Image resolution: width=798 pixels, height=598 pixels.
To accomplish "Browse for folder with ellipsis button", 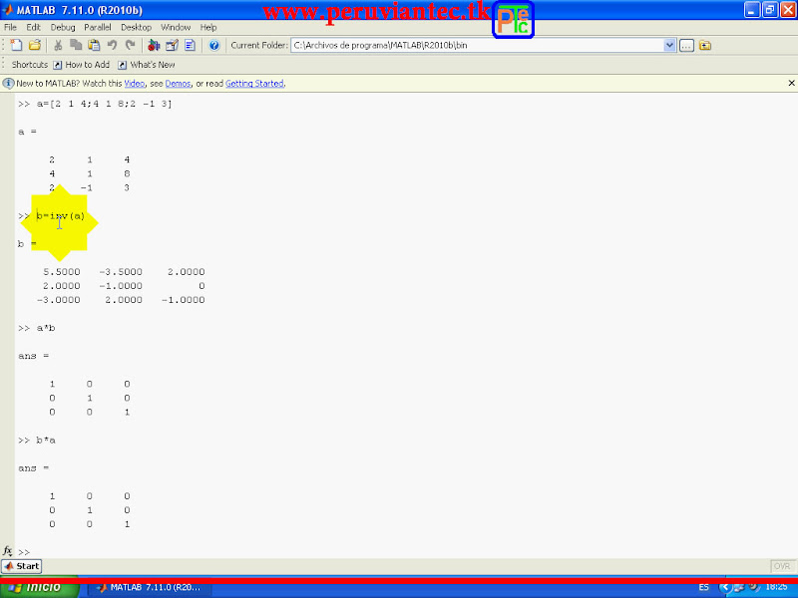I will 686,45.
